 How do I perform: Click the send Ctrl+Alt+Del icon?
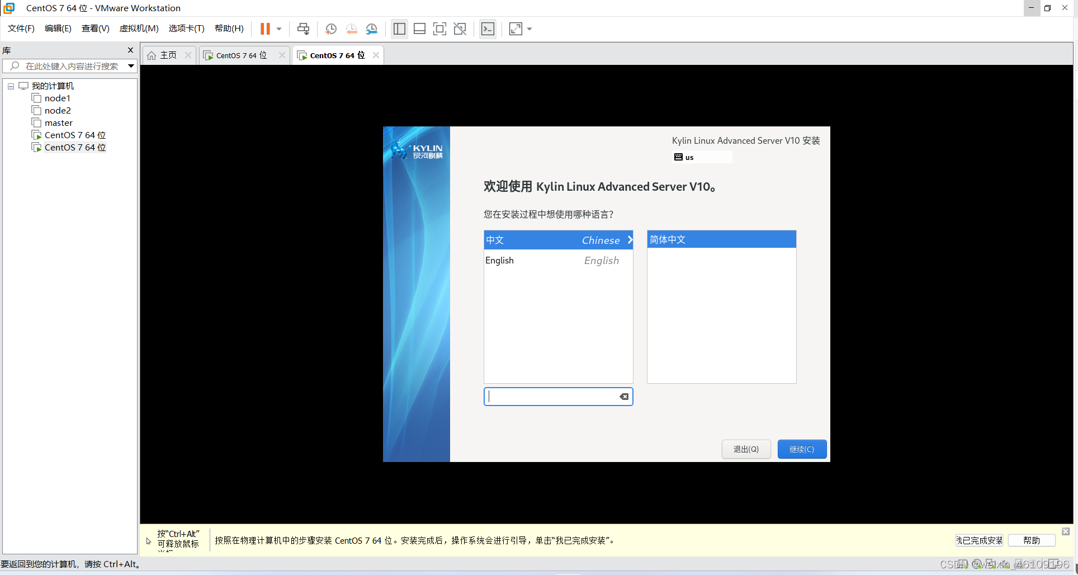pos(303,29)
